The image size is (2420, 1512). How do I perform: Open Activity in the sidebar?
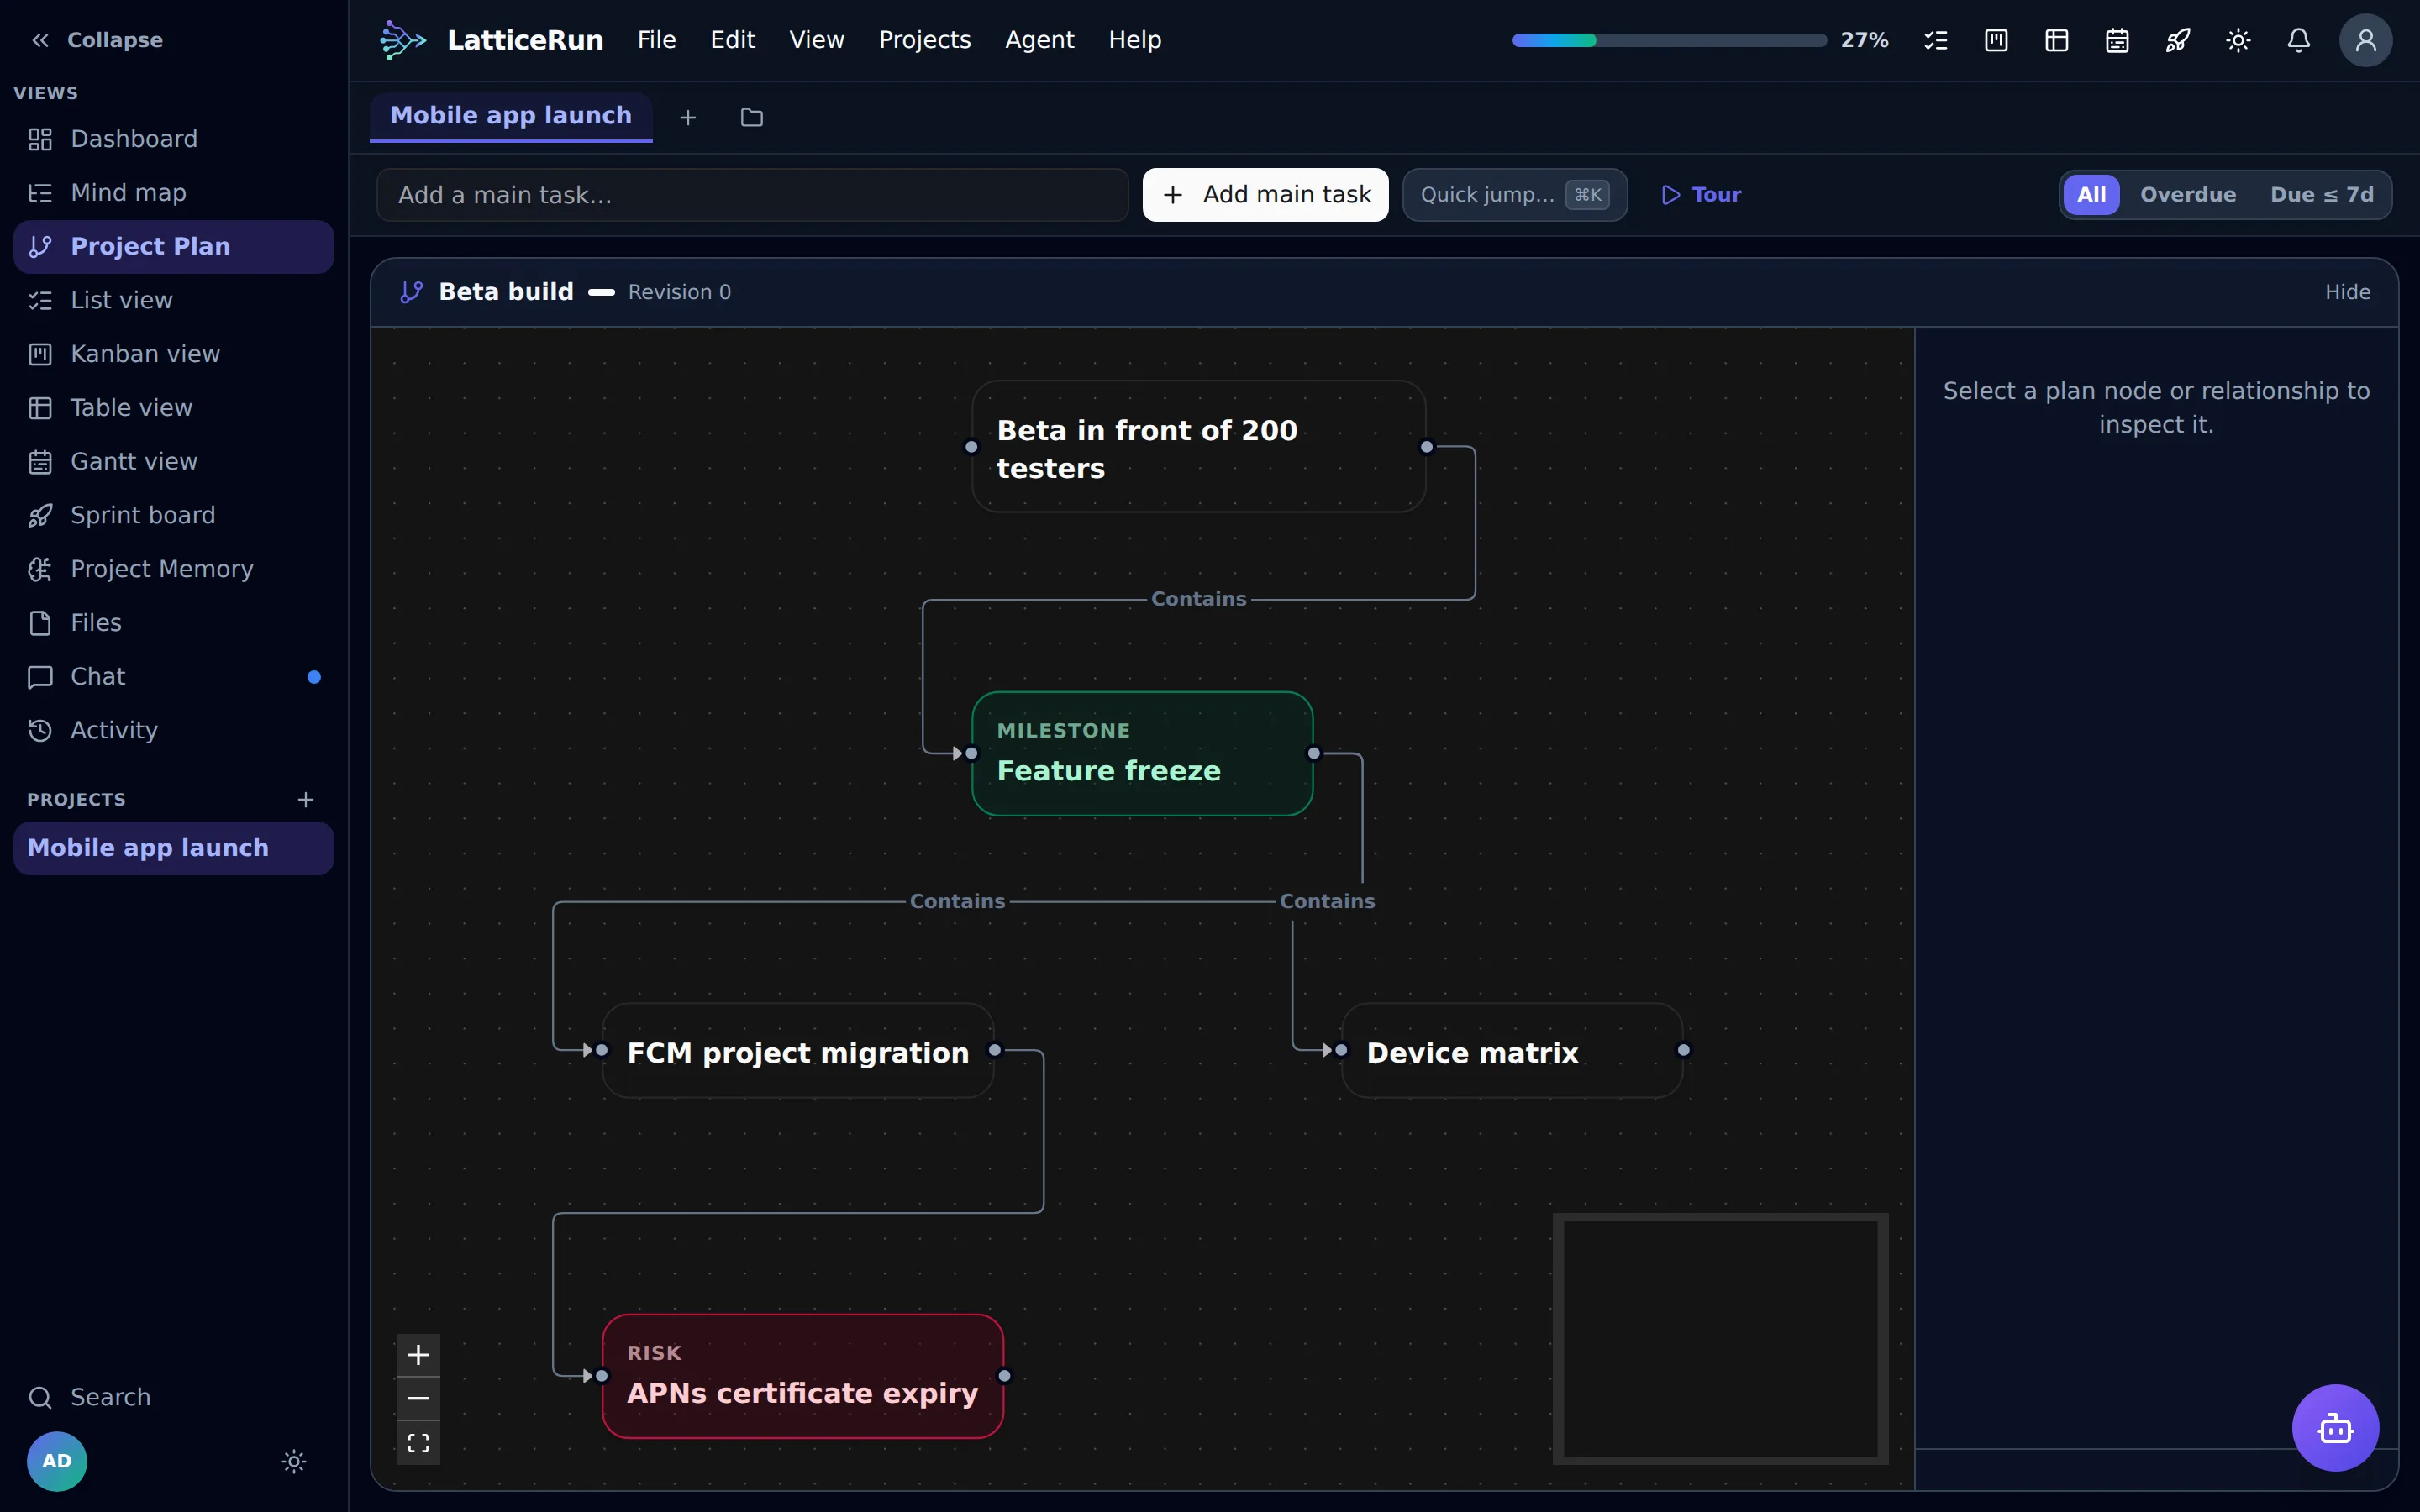[x=174, y=730]
